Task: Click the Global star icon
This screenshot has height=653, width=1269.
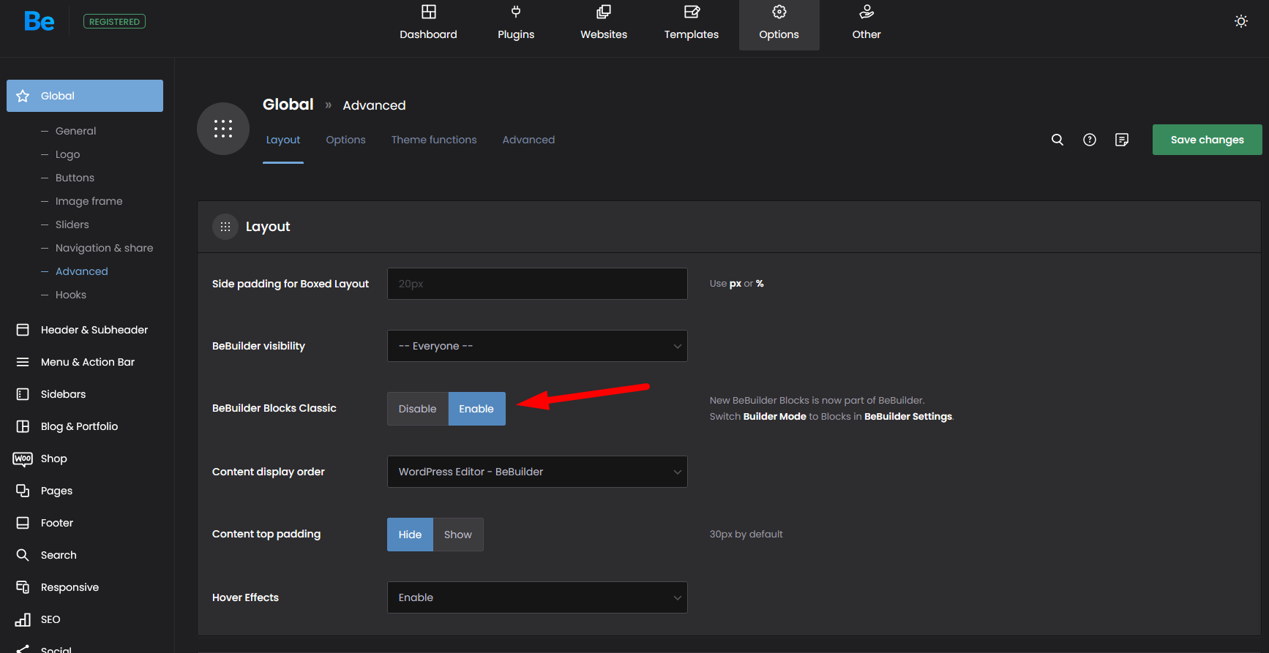Action: click(x=23, y=96)
